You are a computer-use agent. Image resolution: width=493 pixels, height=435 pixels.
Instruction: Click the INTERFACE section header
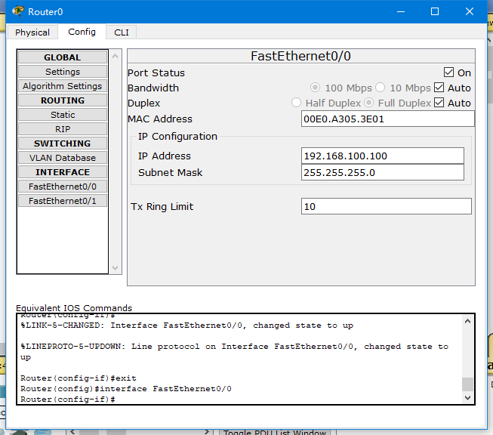coord(63,172)
